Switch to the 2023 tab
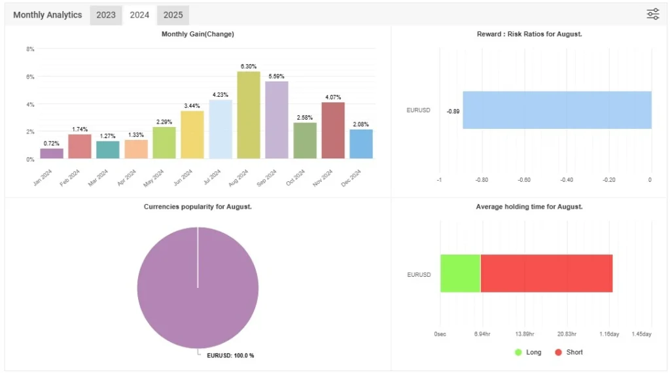 [106, 15]
